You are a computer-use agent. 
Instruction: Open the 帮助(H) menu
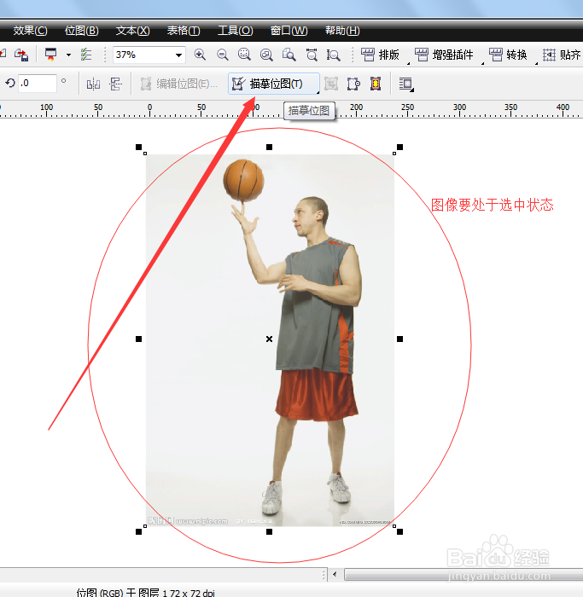click(342, 31)
